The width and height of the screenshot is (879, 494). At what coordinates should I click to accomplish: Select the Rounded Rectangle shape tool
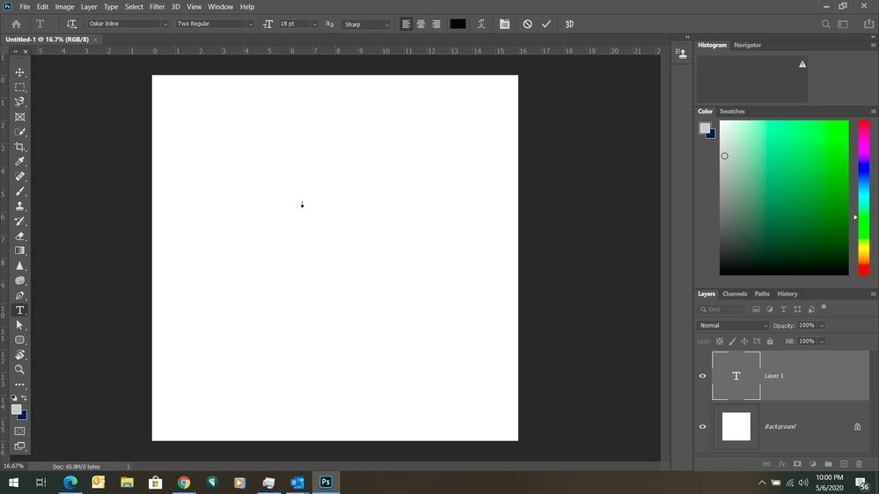coord(19,340)
